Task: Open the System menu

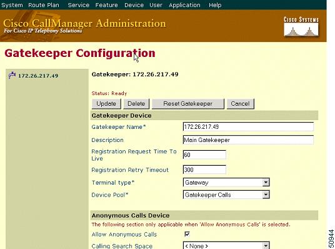Action: [x=12, y=5]
